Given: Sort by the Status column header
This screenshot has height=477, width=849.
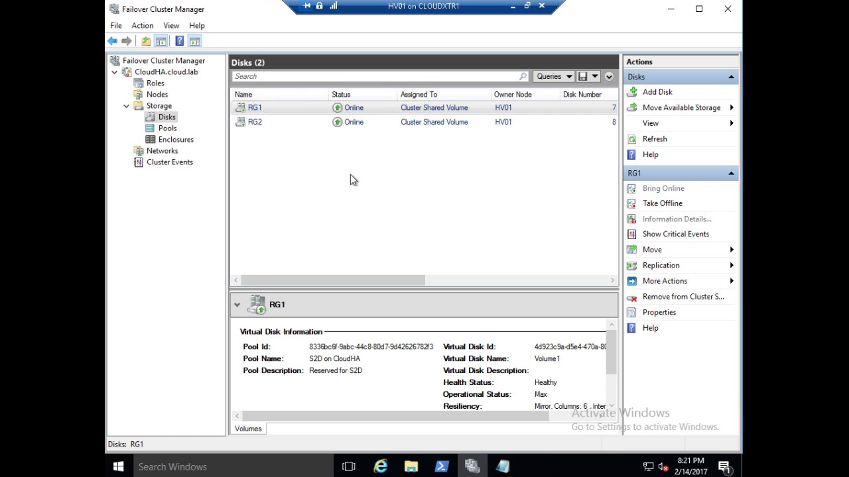Looking at the screenshot, I should (363, 94).
